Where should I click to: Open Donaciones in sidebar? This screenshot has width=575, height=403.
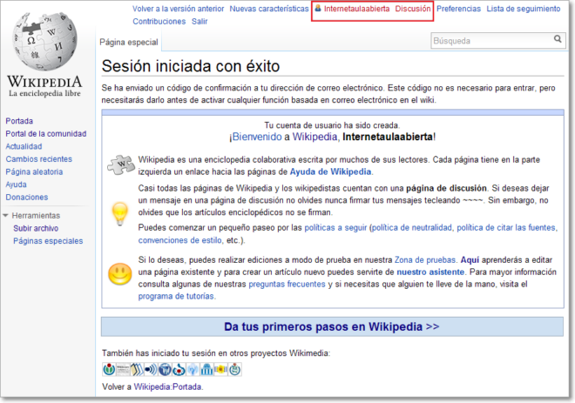coord(27,197)
